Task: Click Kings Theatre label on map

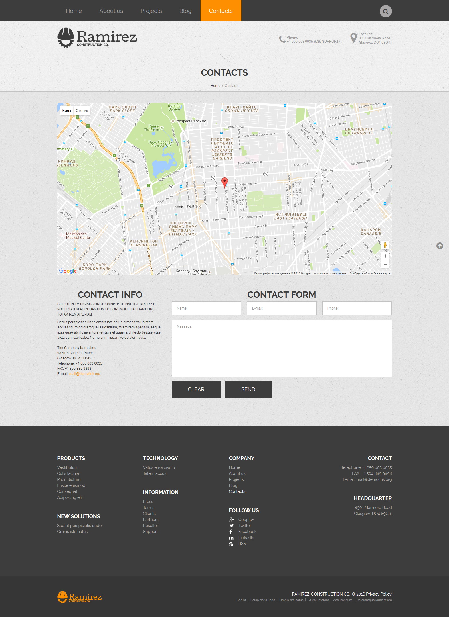Action: (186, 206)
